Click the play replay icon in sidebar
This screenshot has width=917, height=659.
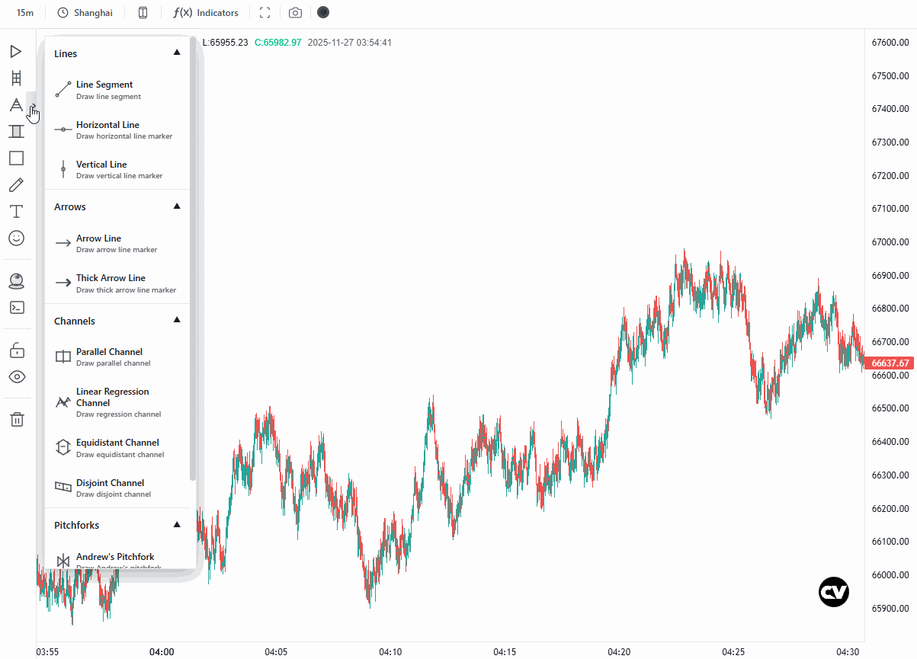pyautogui.click(x=16, y=51)
